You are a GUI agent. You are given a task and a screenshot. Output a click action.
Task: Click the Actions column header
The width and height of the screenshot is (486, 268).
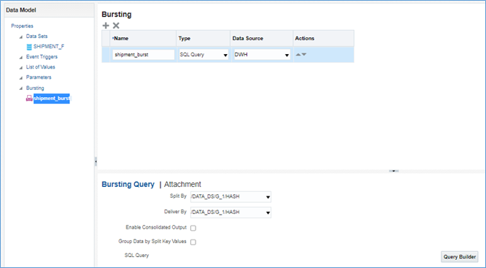tap(323, 39)
